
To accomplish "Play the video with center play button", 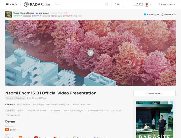I will pos(90,53).
